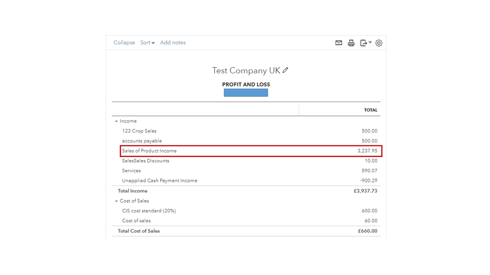Viewport: 490px width, 275px height.
Task: Click the TOTAL column header
Action: click(370, 110)
